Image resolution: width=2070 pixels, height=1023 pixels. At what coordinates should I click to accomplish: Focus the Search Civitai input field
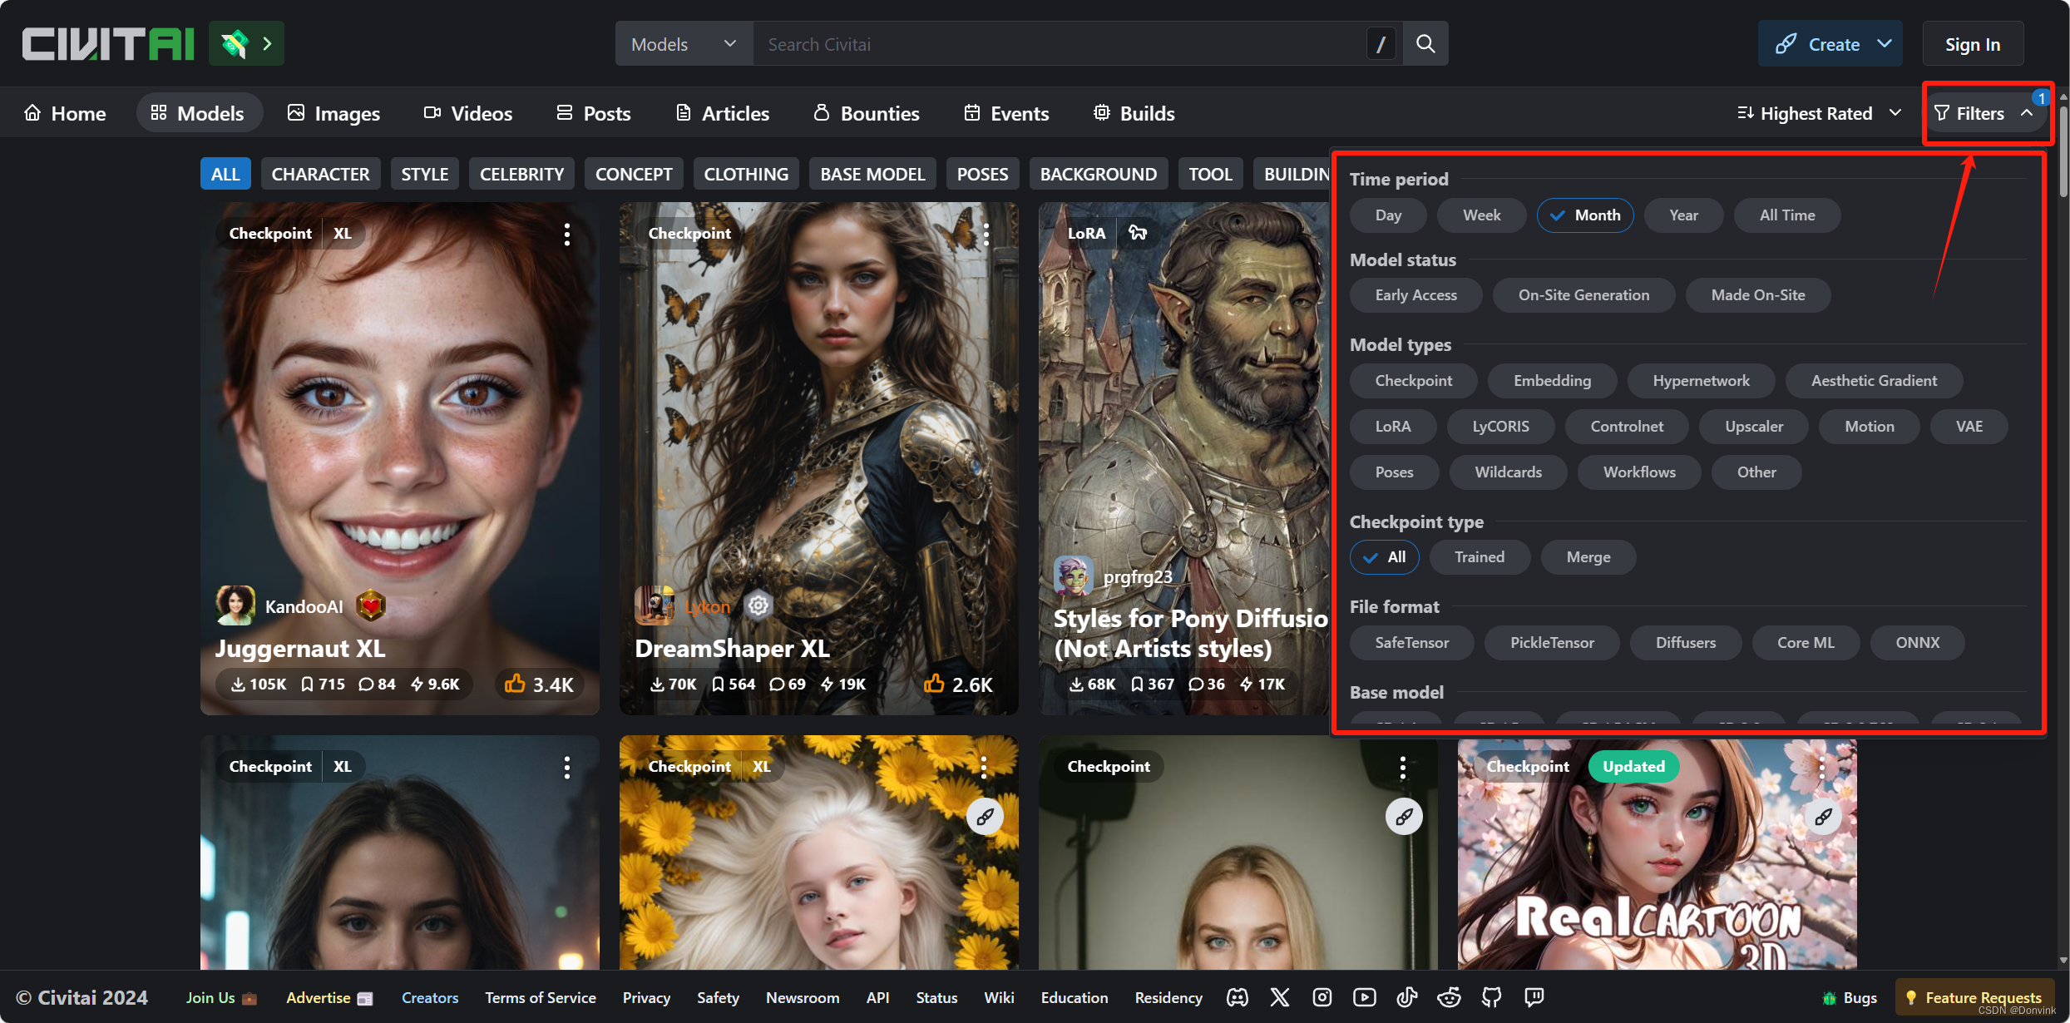point(1056,44)
